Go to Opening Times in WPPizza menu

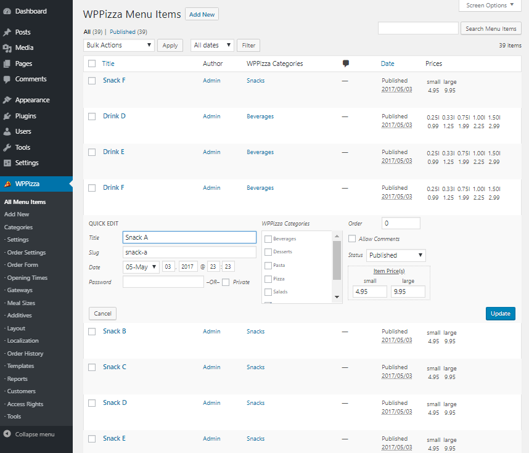27,277
